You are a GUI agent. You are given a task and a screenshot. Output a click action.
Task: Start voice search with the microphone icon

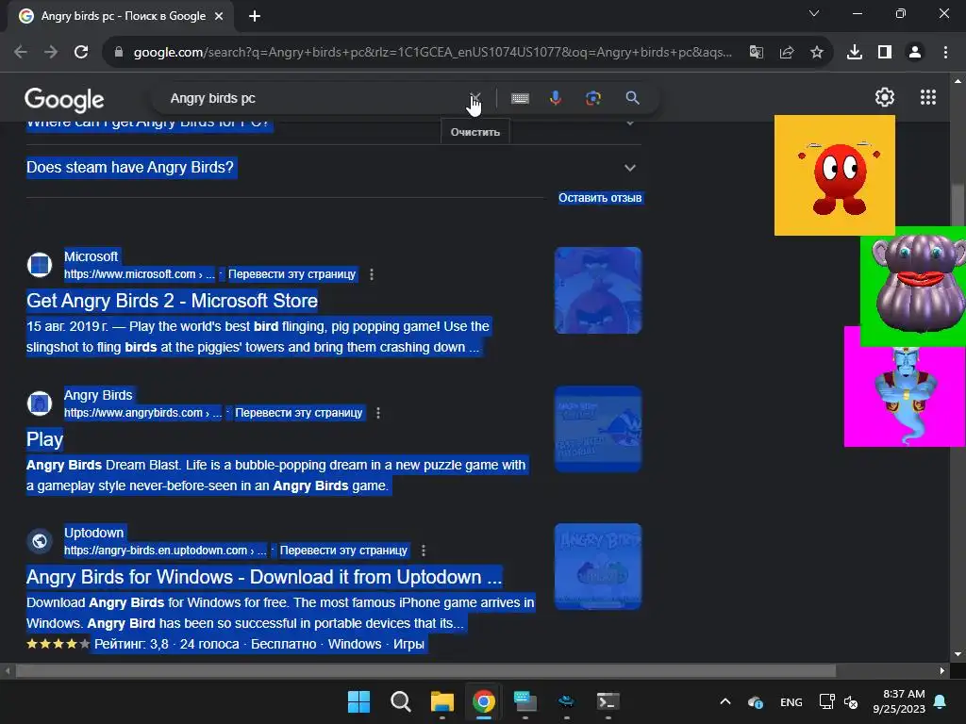click(x=555, y=98)
